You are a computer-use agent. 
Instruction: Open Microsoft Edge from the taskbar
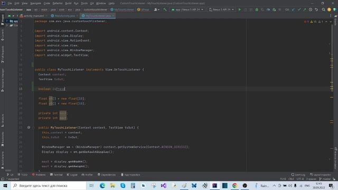coord(102,185)
